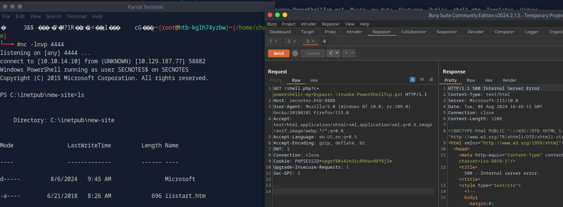Screen dimensions: 563x207
Task: Open the Project menu in Burp Suite
Action: pos(289,24)
